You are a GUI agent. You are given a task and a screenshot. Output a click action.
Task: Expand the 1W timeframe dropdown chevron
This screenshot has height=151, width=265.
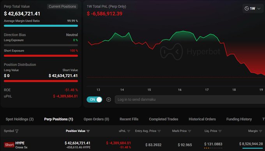click(x=259, y=9)
